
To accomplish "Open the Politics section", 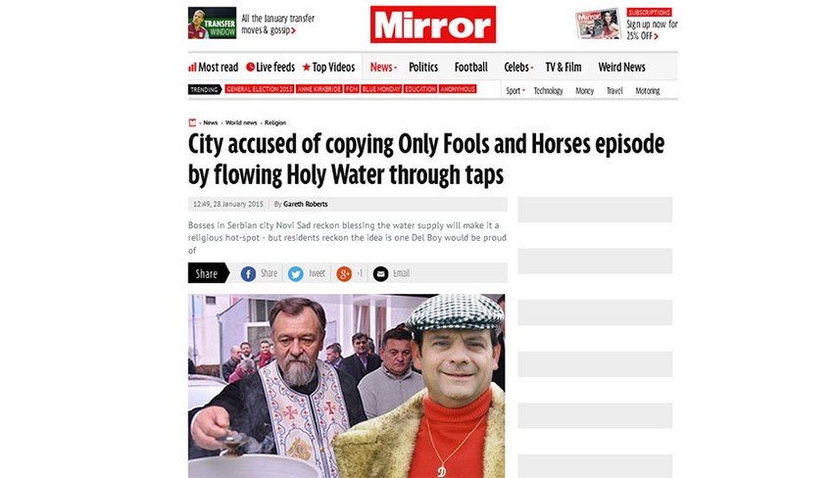I will pyautogui.click(x=423, y=68).
